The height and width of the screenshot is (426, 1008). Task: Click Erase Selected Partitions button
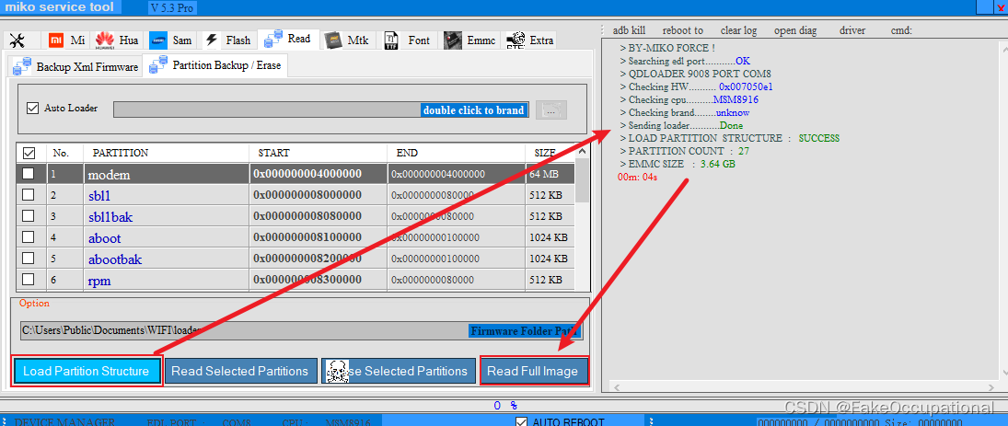pos(398,371)
